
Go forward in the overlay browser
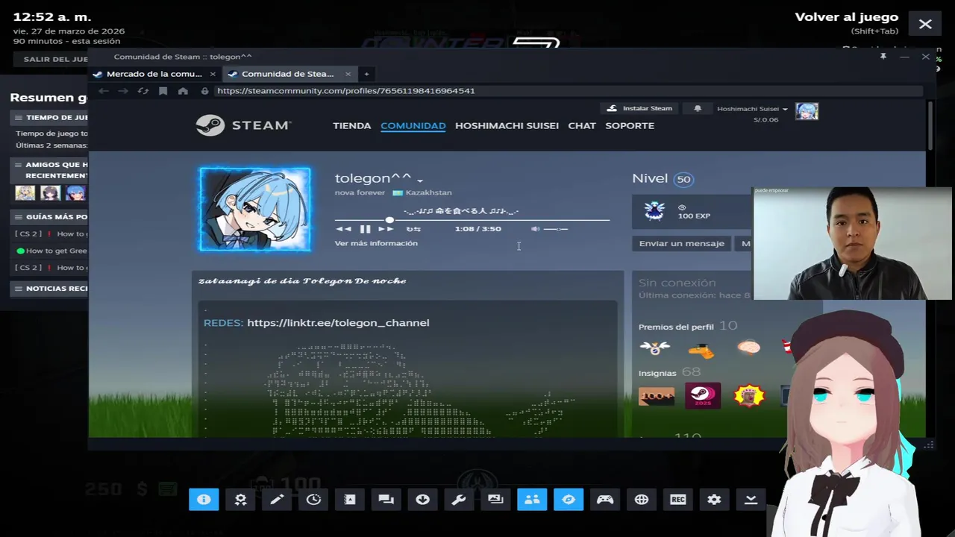(123, 91)
